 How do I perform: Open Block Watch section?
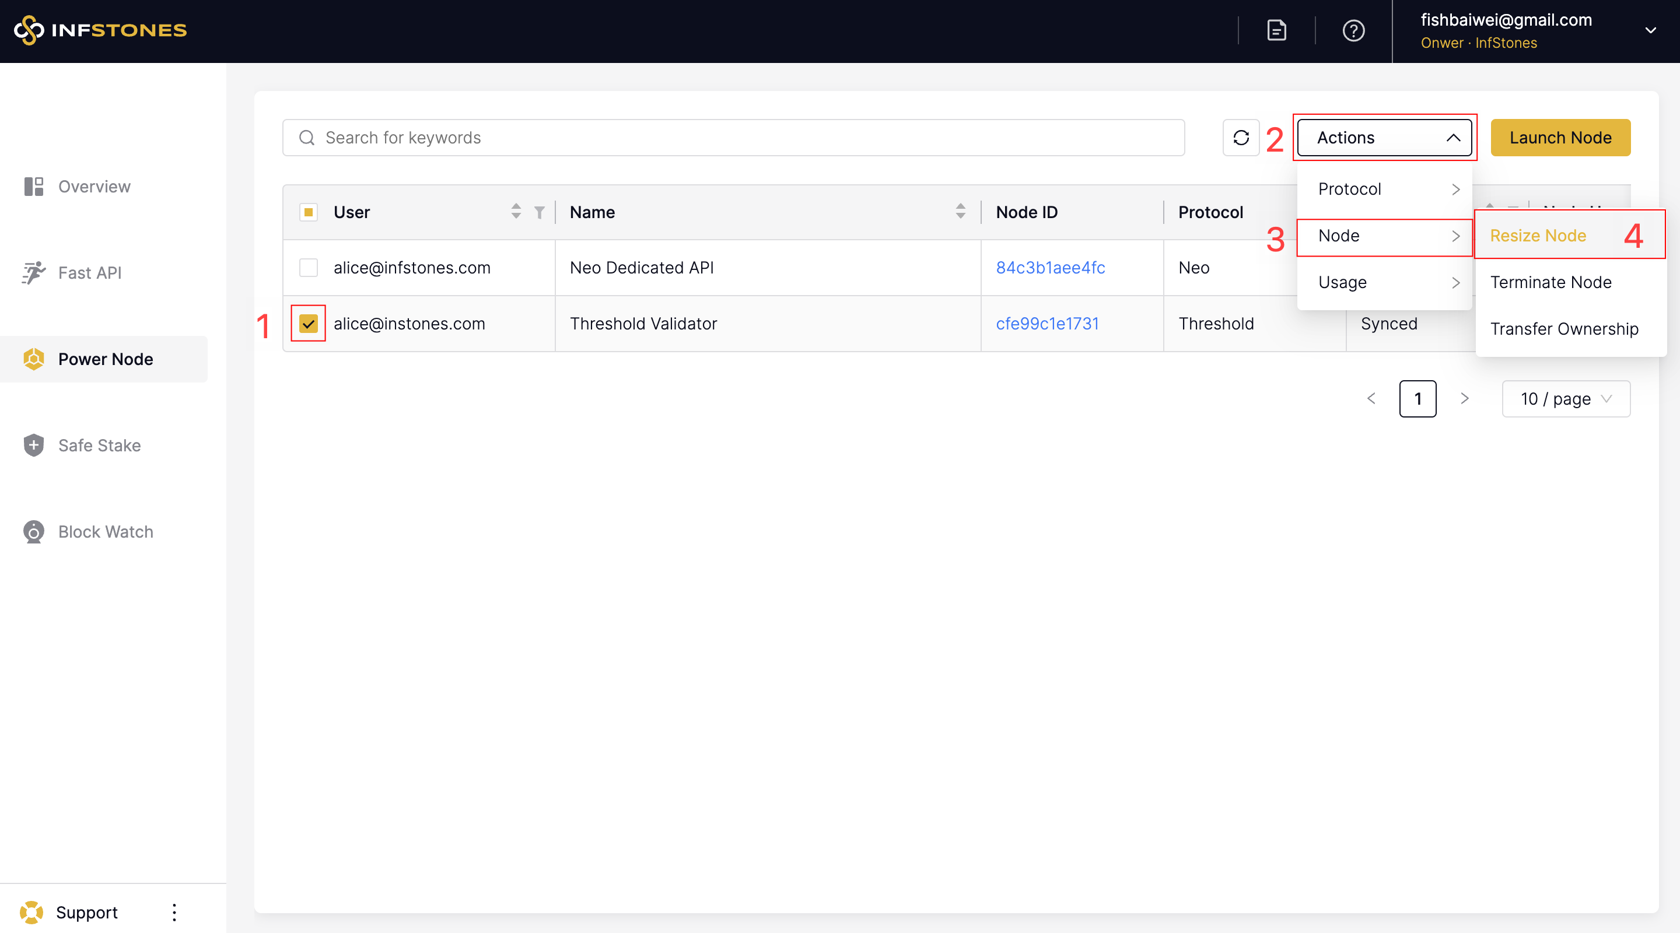tap(105, 531)
